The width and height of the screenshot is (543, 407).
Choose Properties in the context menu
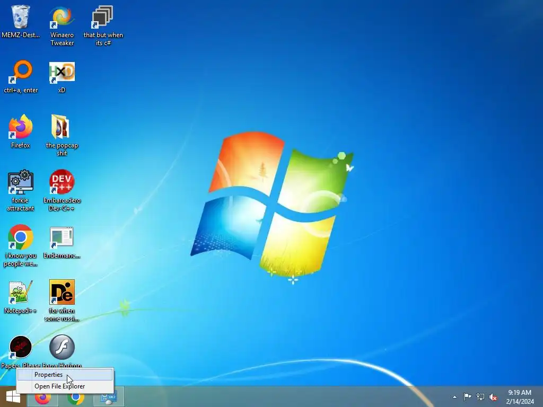click(65, 375)
